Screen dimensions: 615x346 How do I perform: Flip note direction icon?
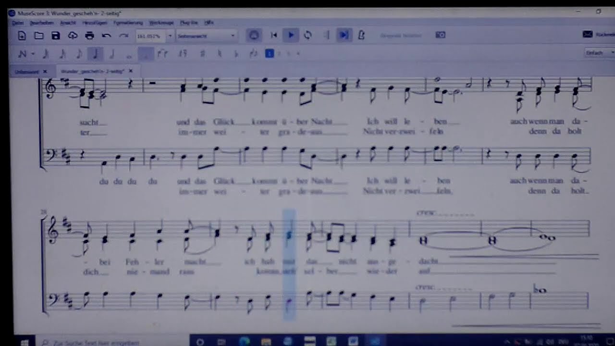coord(253,53)
